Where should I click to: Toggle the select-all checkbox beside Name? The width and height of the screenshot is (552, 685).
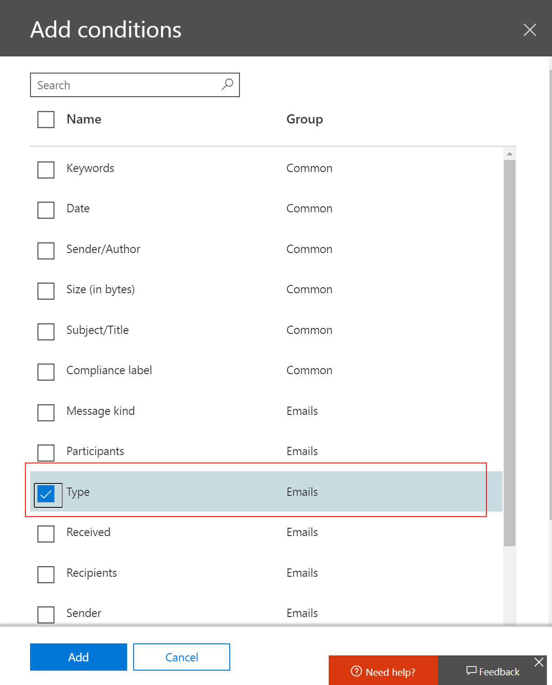coord(46,119)
